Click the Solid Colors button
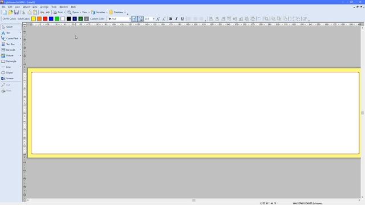This screenshot has height=205, width=365. [x=23, y=19]
